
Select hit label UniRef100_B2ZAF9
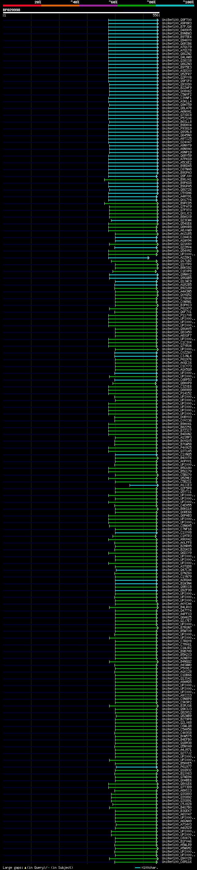pyautogui.click(x=177, y=88)
